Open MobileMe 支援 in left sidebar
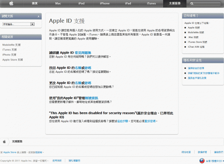The height and width of the screenshot is (164, 224). [x=12, y=45]
